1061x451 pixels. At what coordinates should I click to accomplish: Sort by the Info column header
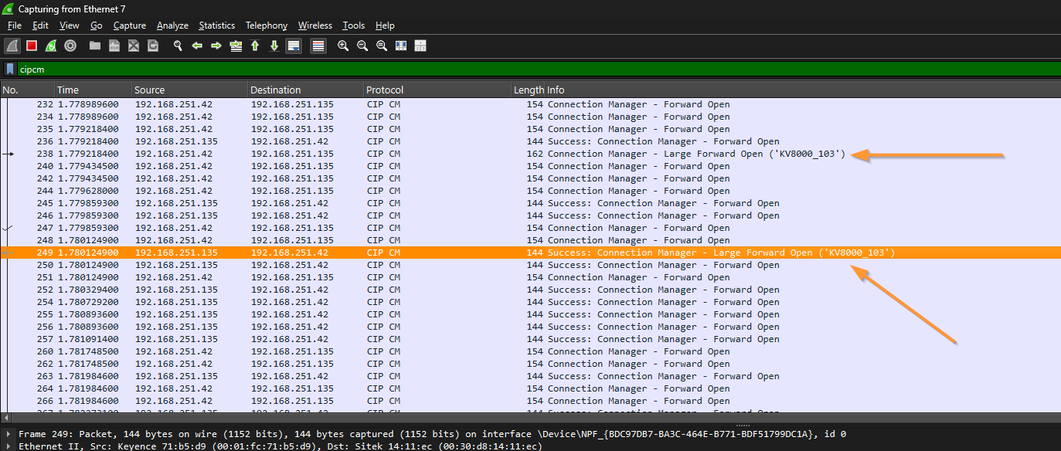[803, 90]
